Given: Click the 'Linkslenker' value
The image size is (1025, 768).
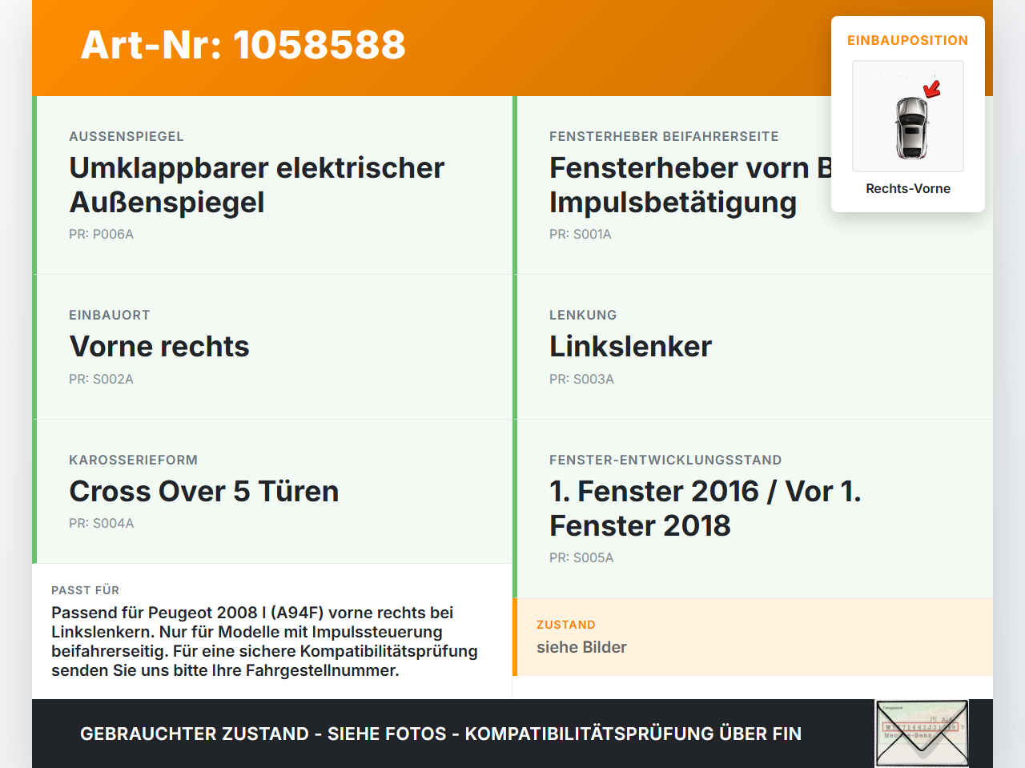Looking at the screenshot, I should [x=630, y=346].
